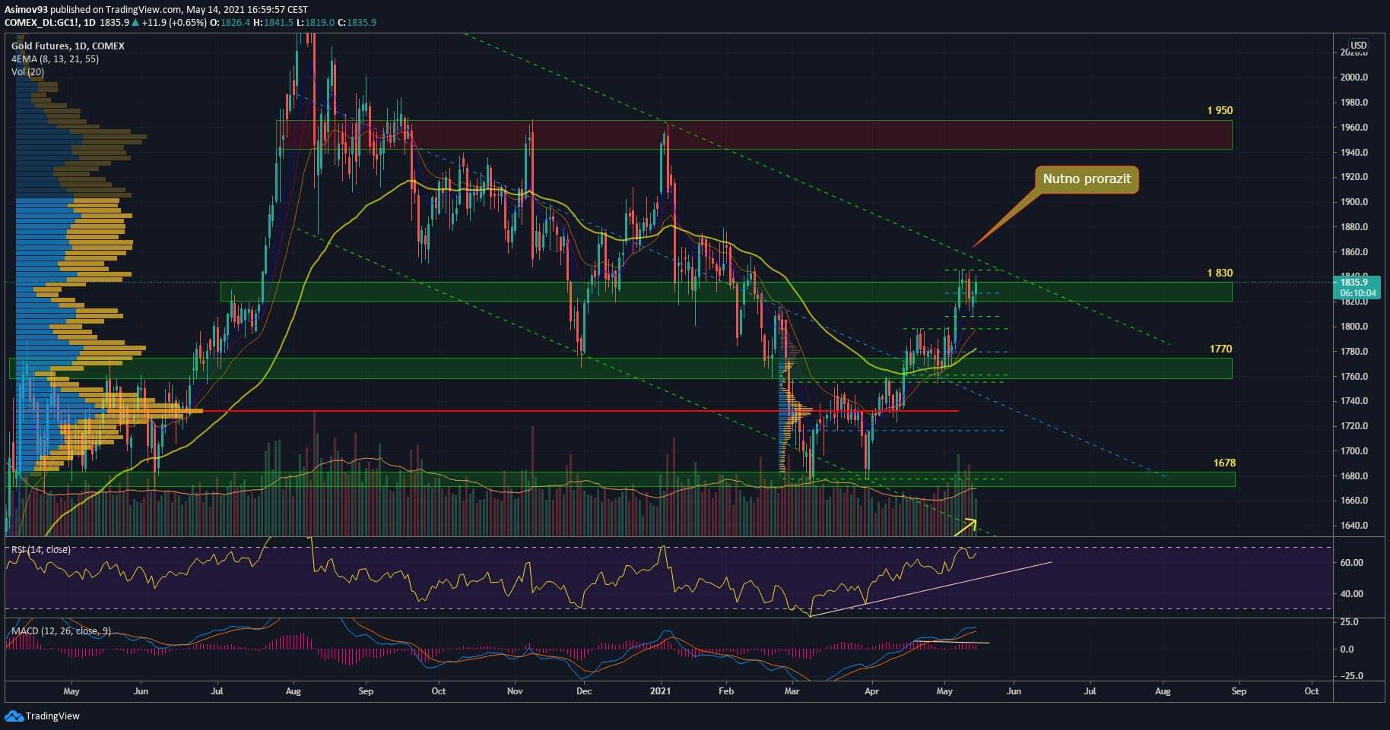Click the 1660.0 price axis label
The image size is (1390, 730).
click(1354, 501)
